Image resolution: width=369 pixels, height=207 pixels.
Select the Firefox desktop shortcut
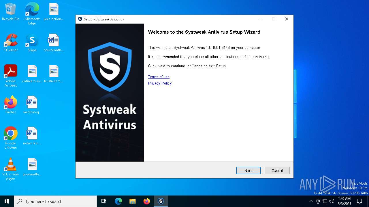[11, 105]
